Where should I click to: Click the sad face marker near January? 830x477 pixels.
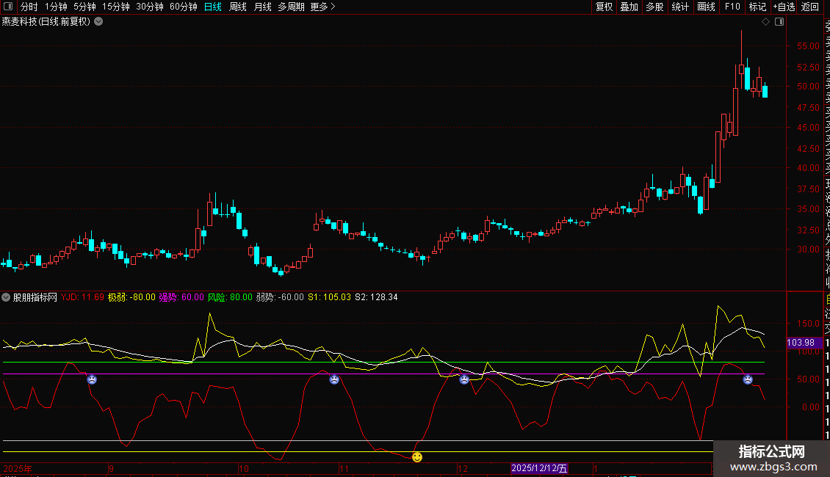click(748, 379)
